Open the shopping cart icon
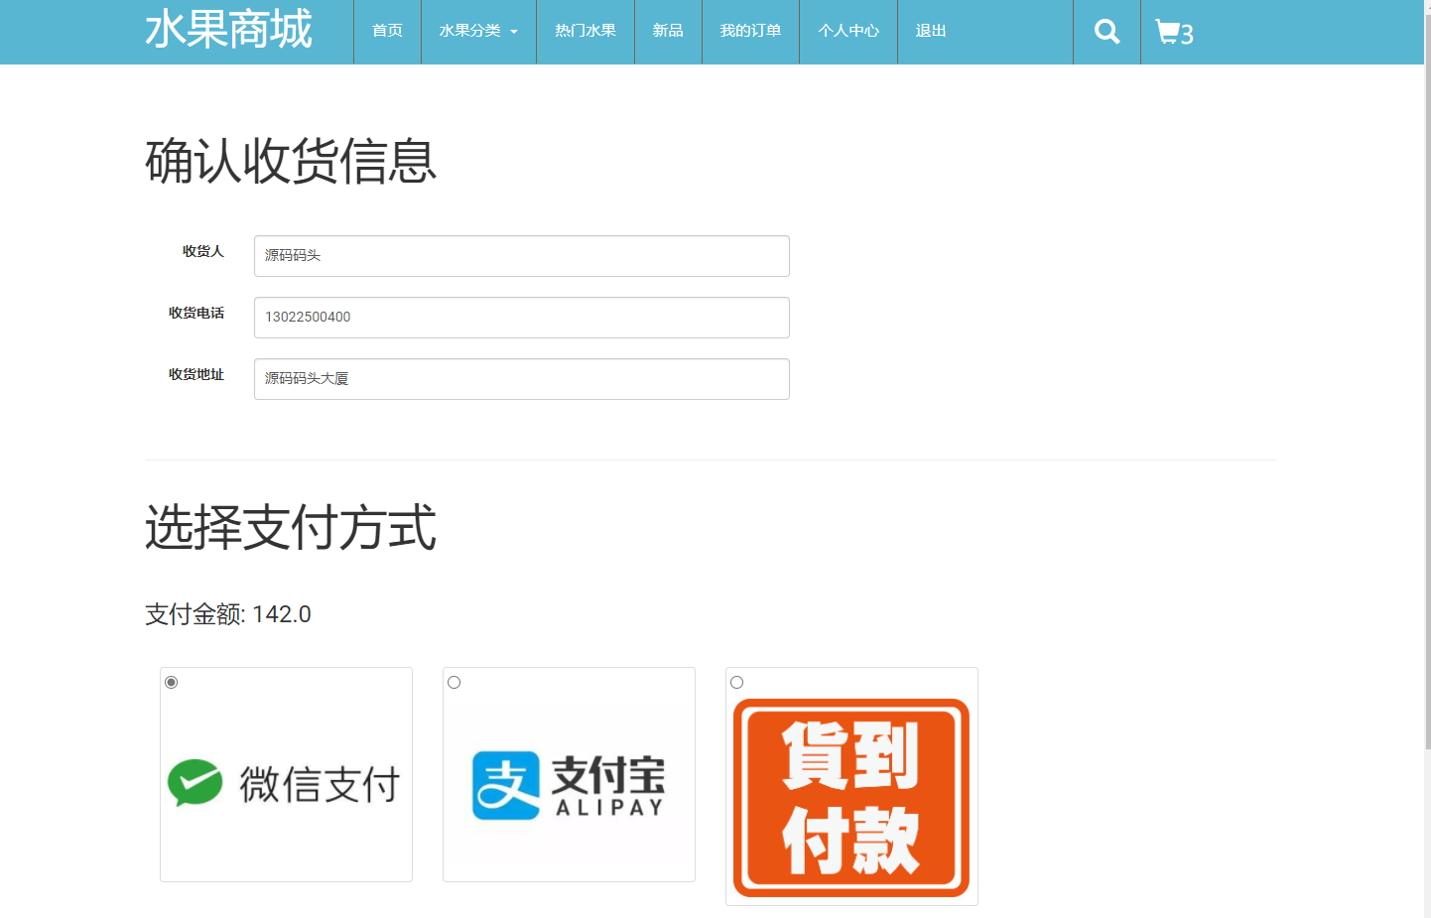 [x=1169, y=31]
